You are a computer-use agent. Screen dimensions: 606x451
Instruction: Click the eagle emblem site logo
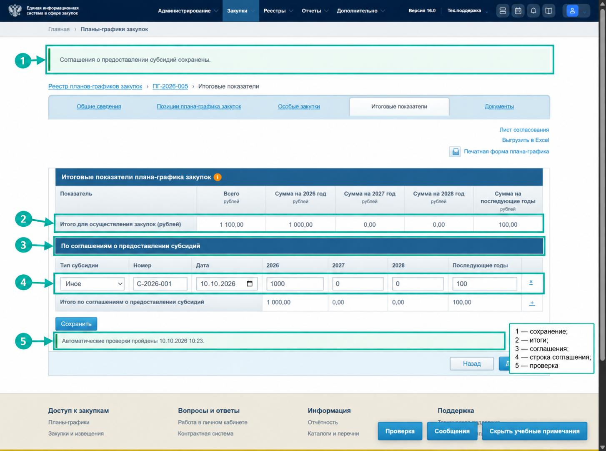click(x=15, y=10)
